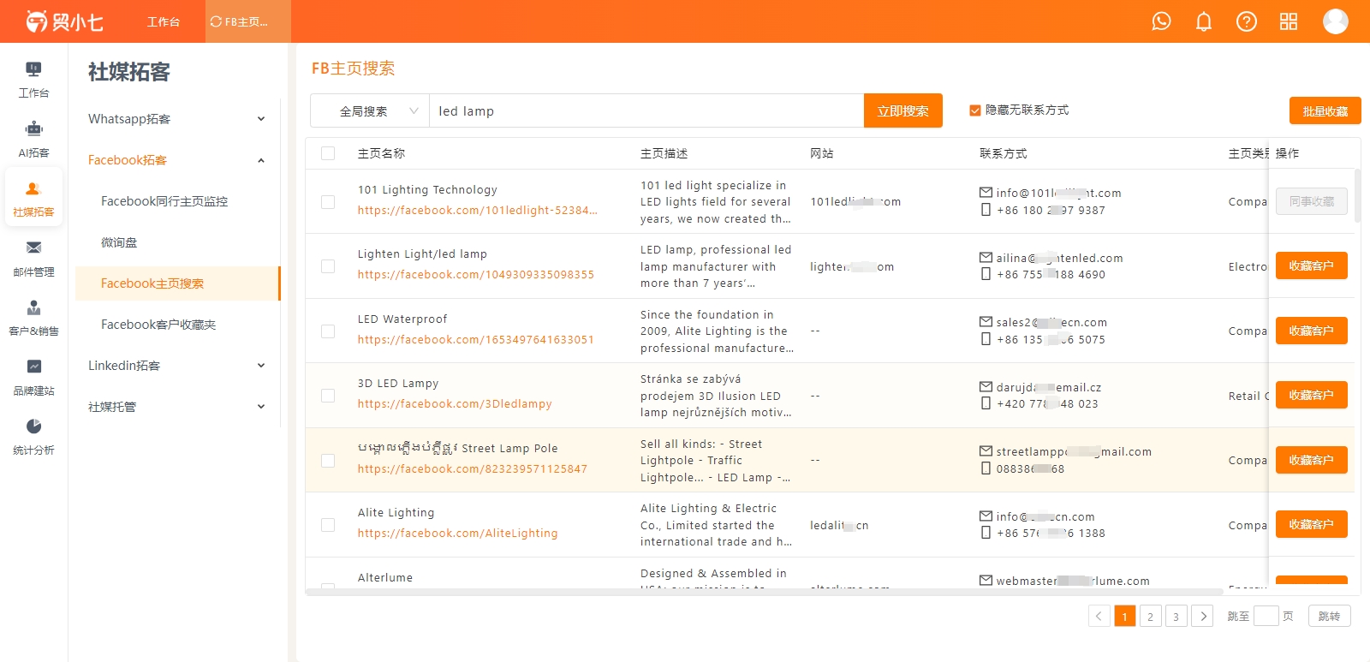Click 收藏客户 for 3D LED Lampy
Screen dimensions: 1370x662
pyautogui.click(x=1312, y=395)
